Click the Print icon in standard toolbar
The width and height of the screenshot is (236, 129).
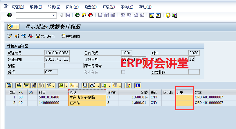100,15
